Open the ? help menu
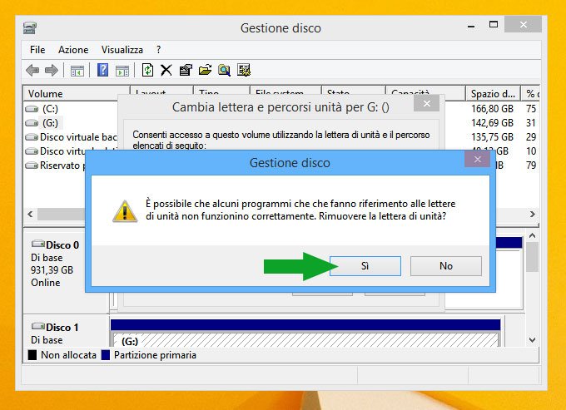Image resolution: width=566 pixels, height=410 pixels. 158,50
